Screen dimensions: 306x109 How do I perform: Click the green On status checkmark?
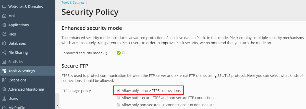pyautogui.click(x=119, y=53)
